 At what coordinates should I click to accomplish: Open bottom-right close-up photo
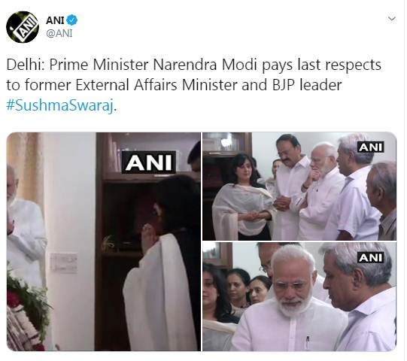point(299,296)
